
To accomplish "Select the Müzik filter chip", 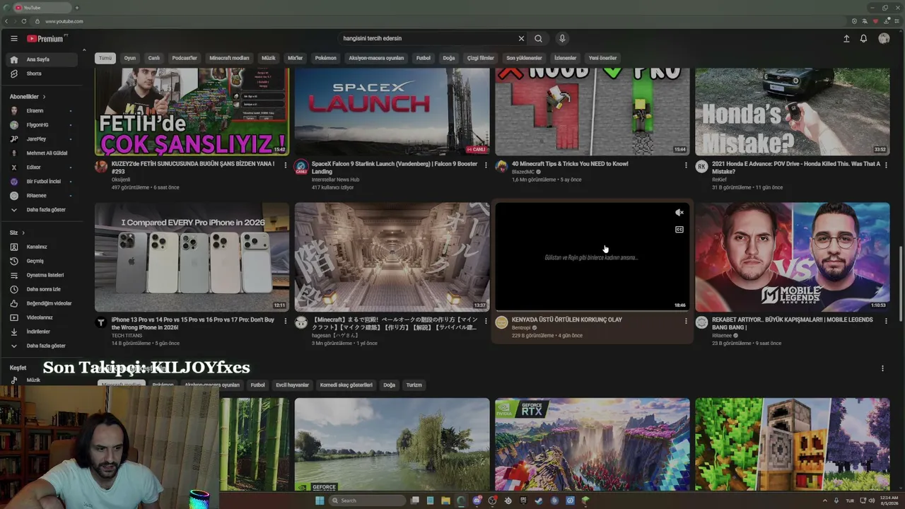I will 269,58.
